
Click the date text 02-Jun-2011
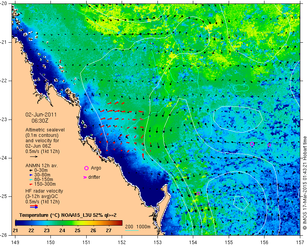pyautogui.click(x=41, y=115)
